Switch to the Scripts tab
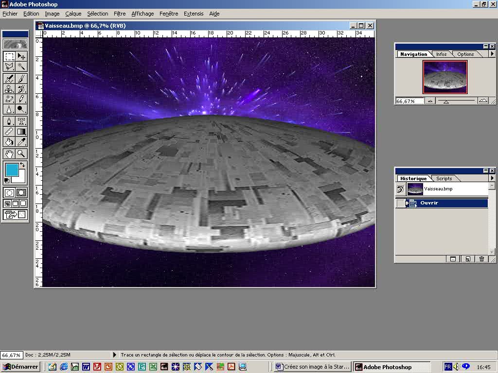 444,178
